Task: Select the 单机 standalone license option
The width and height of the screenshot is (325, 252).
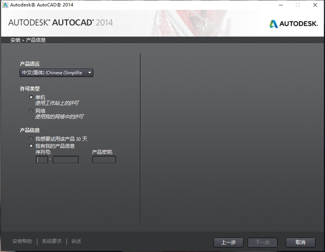Action: click(x=31, y=97)
